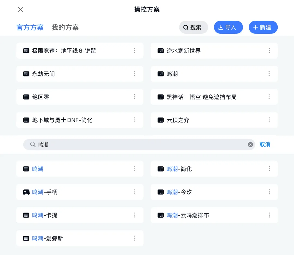Choose the 鸣潮-今汐 search result
The image size is (294, 255).
click(x=214, y=192)
